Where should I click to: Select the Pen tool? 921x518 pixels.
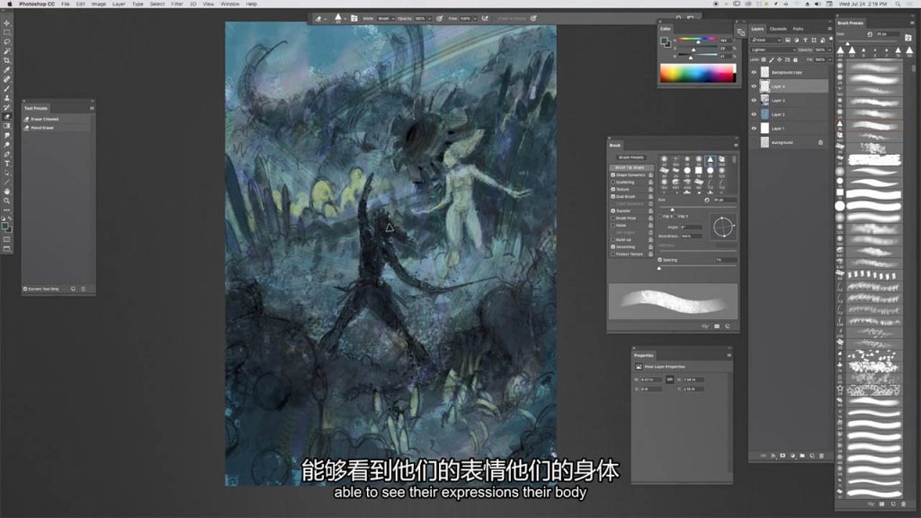pyautogui.click(x=7, y=155)
